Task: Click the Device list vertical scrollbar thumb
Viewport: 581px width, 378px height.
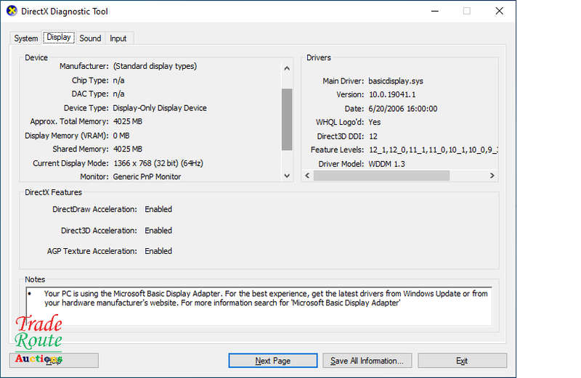Action: 287,119
